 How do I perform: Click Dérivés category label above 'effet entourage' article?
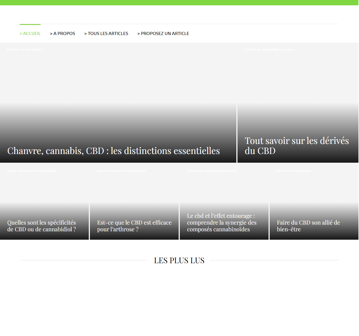tap(212, 171)
